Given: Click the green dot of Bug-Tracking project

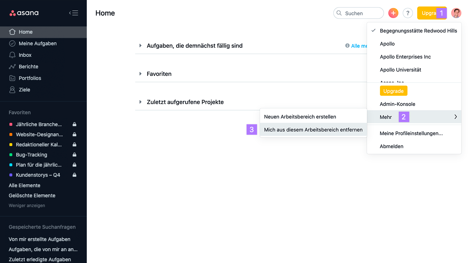Looking at the screenshot, I should (x=11, y=155).
